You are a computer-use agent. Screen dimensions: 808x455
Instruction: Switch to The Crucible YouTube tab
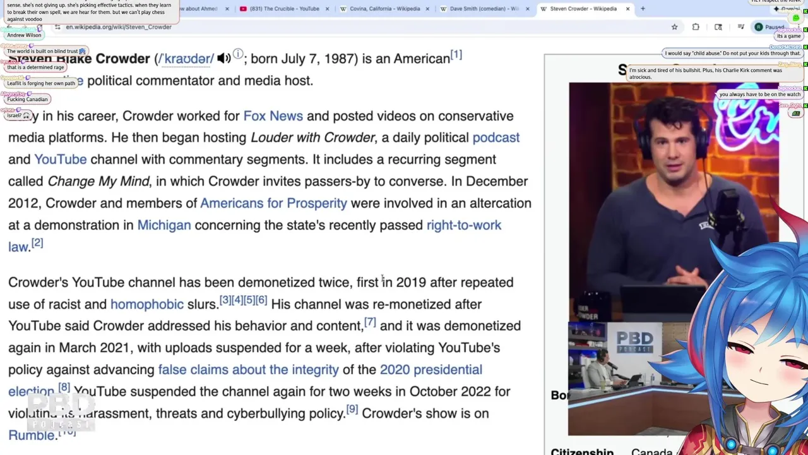284,9
